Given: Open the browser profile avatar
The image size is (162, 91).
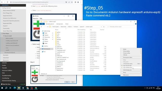Looking at the screenshot, I should point(78,2).
